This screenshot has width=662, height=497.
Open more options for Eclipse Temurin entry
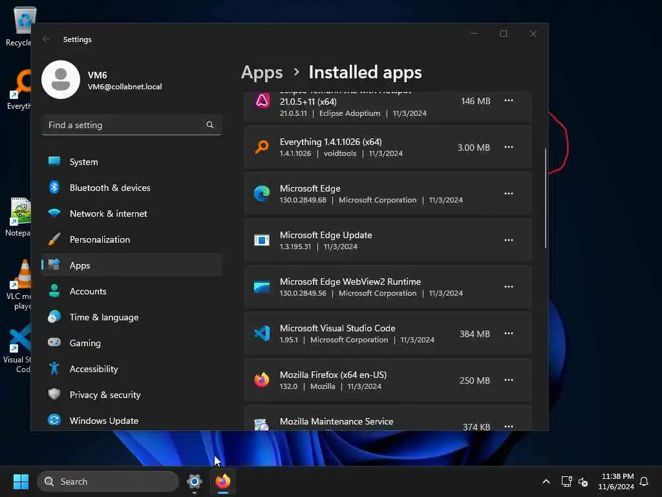(509, 100)
